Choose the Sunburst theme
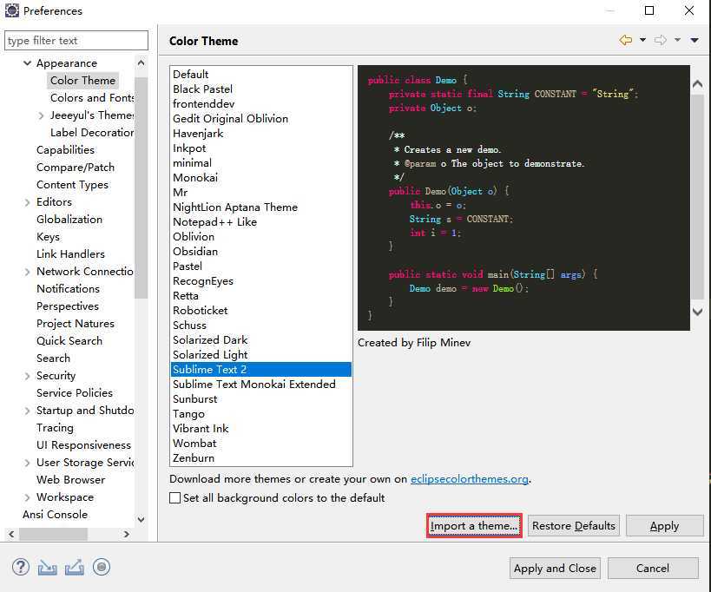This screenshot has width=711, height=592. [260, 399]
